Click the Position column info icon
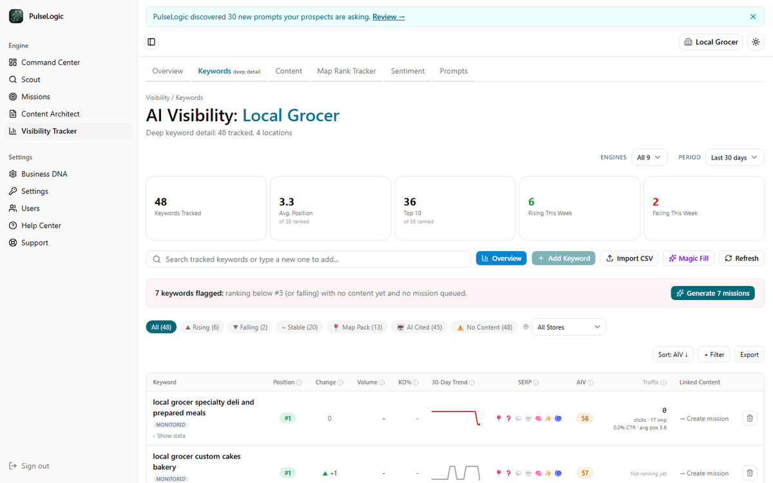 point(299,383)
